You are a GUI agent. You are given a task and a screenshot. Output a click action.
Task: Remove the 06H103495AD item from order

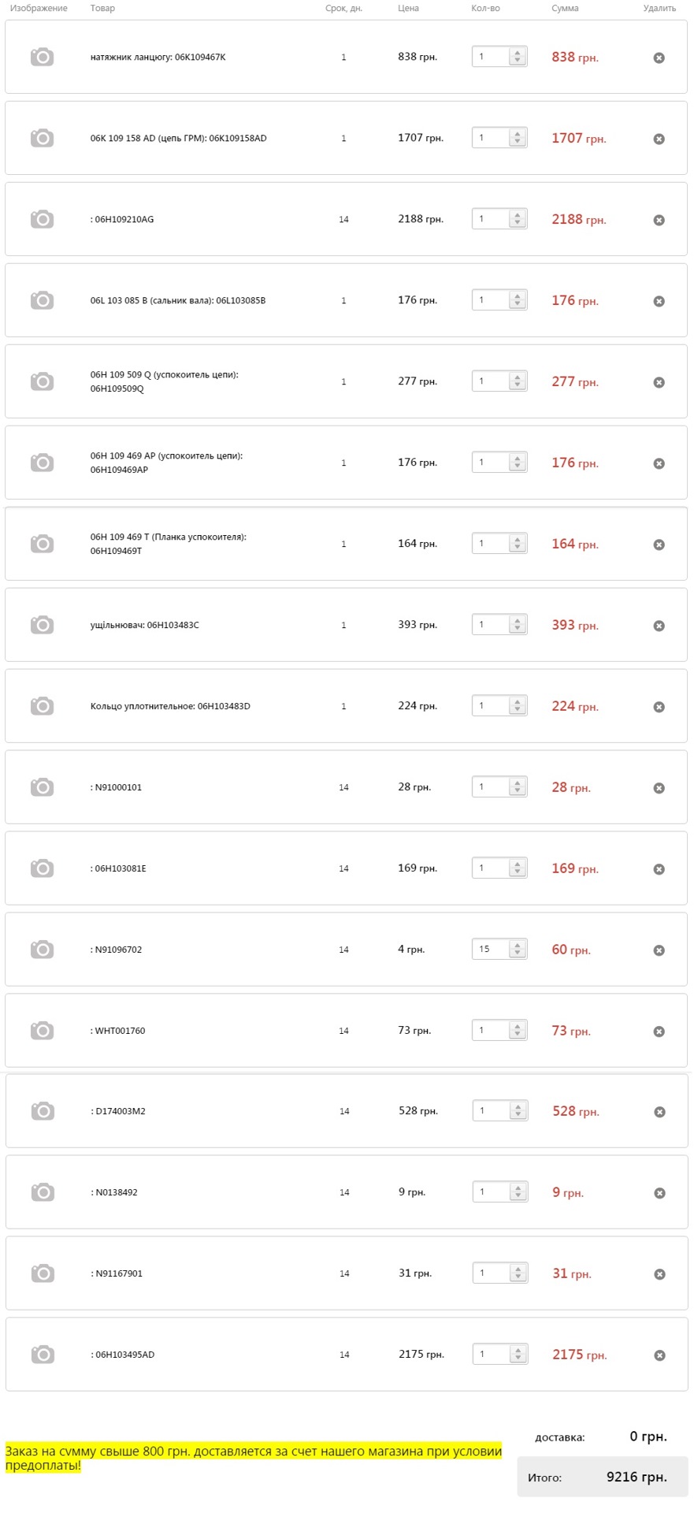[659, 1355]
